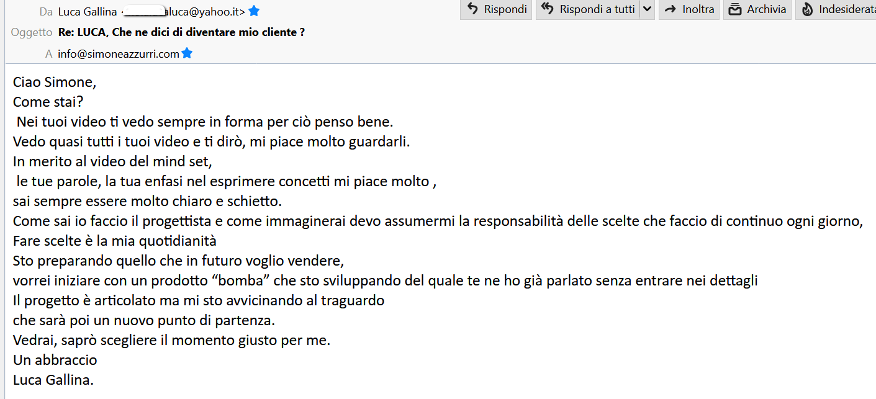Image resolution: width=876 pixels, height=399 pixels.
Task: Forward the message with Inoltra
Action: tap(689, 9)
